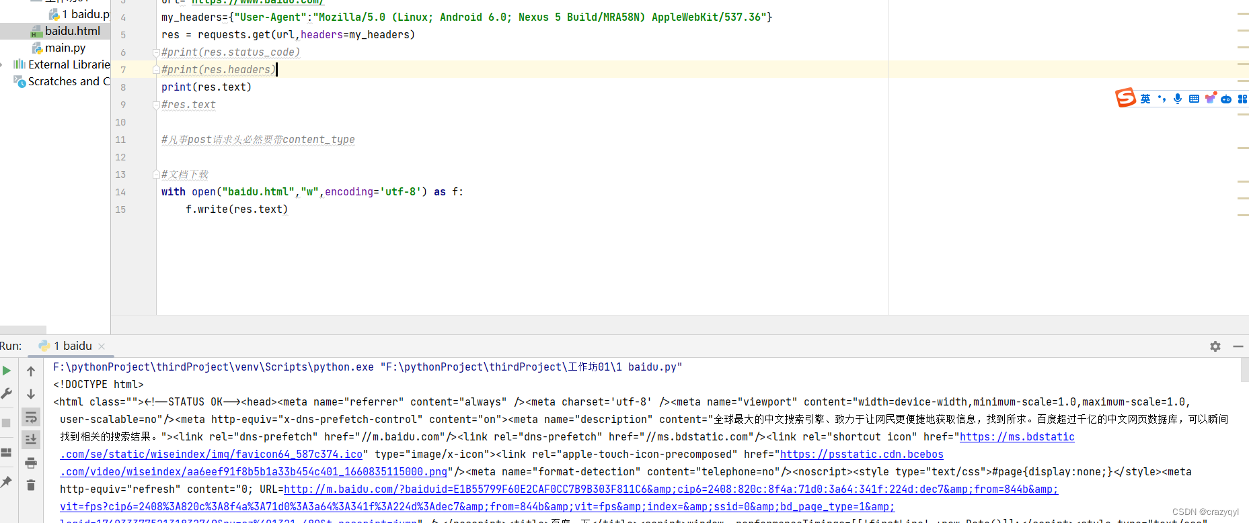Pin the Run tab with the pin icon

(x=6, y=482)
